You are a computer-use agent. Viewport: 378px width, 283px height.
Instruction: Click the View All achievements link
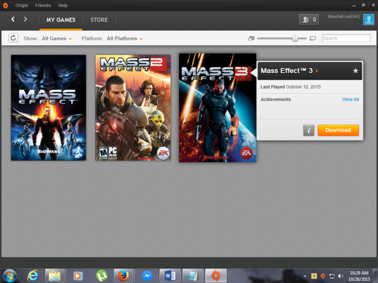[350, 99]
